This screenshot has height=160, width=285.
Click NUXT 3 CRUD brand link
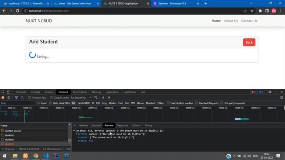pos(39,21)
